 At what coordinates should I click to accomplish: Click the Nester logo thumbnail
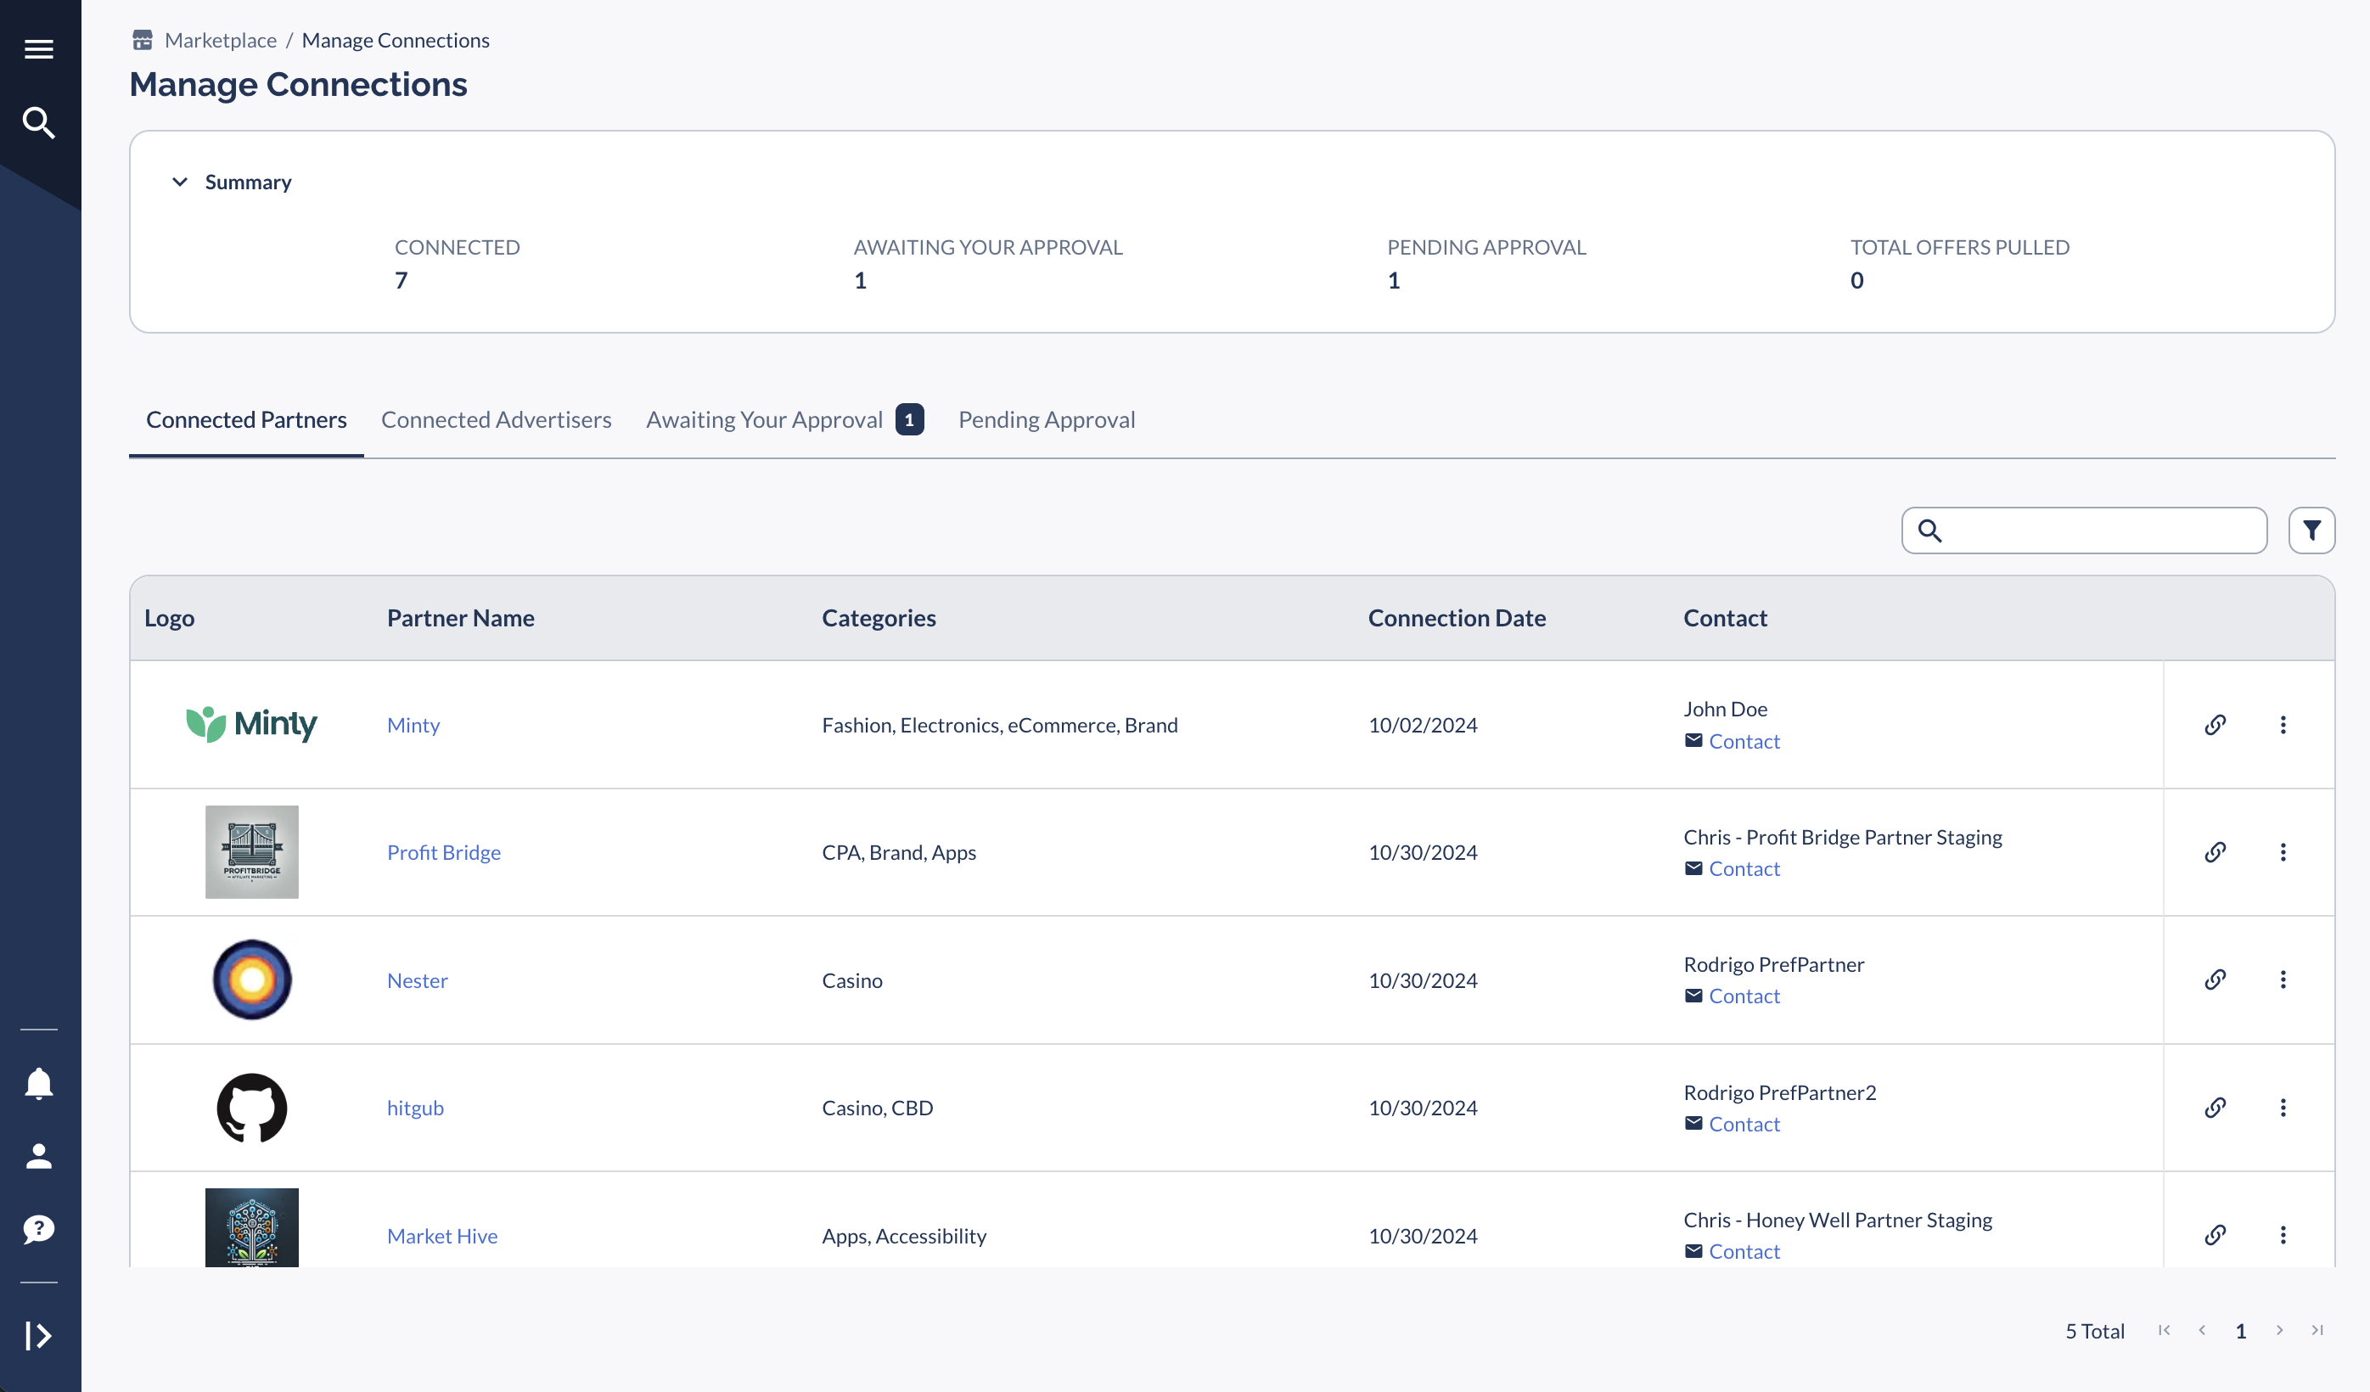(252, 979)
